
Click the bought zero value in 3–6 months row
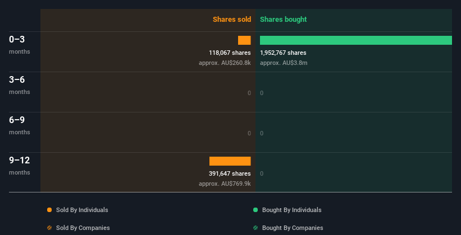pyautogui.click(x=262, y=93)
